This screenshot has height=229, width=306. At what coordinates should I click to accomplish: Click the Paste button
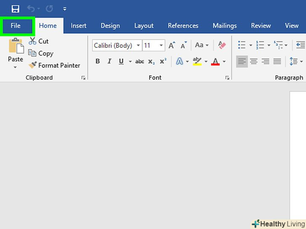(16, 50)
